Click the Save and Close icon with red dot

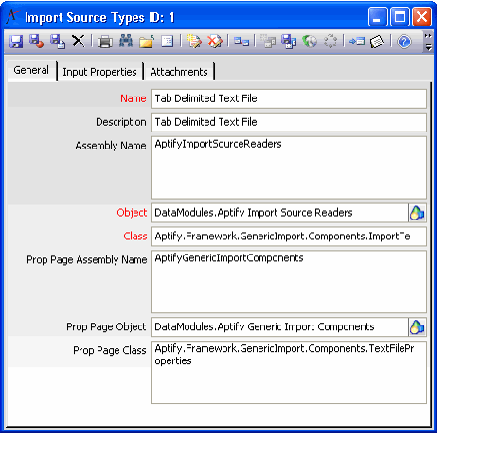click(37, 42)
